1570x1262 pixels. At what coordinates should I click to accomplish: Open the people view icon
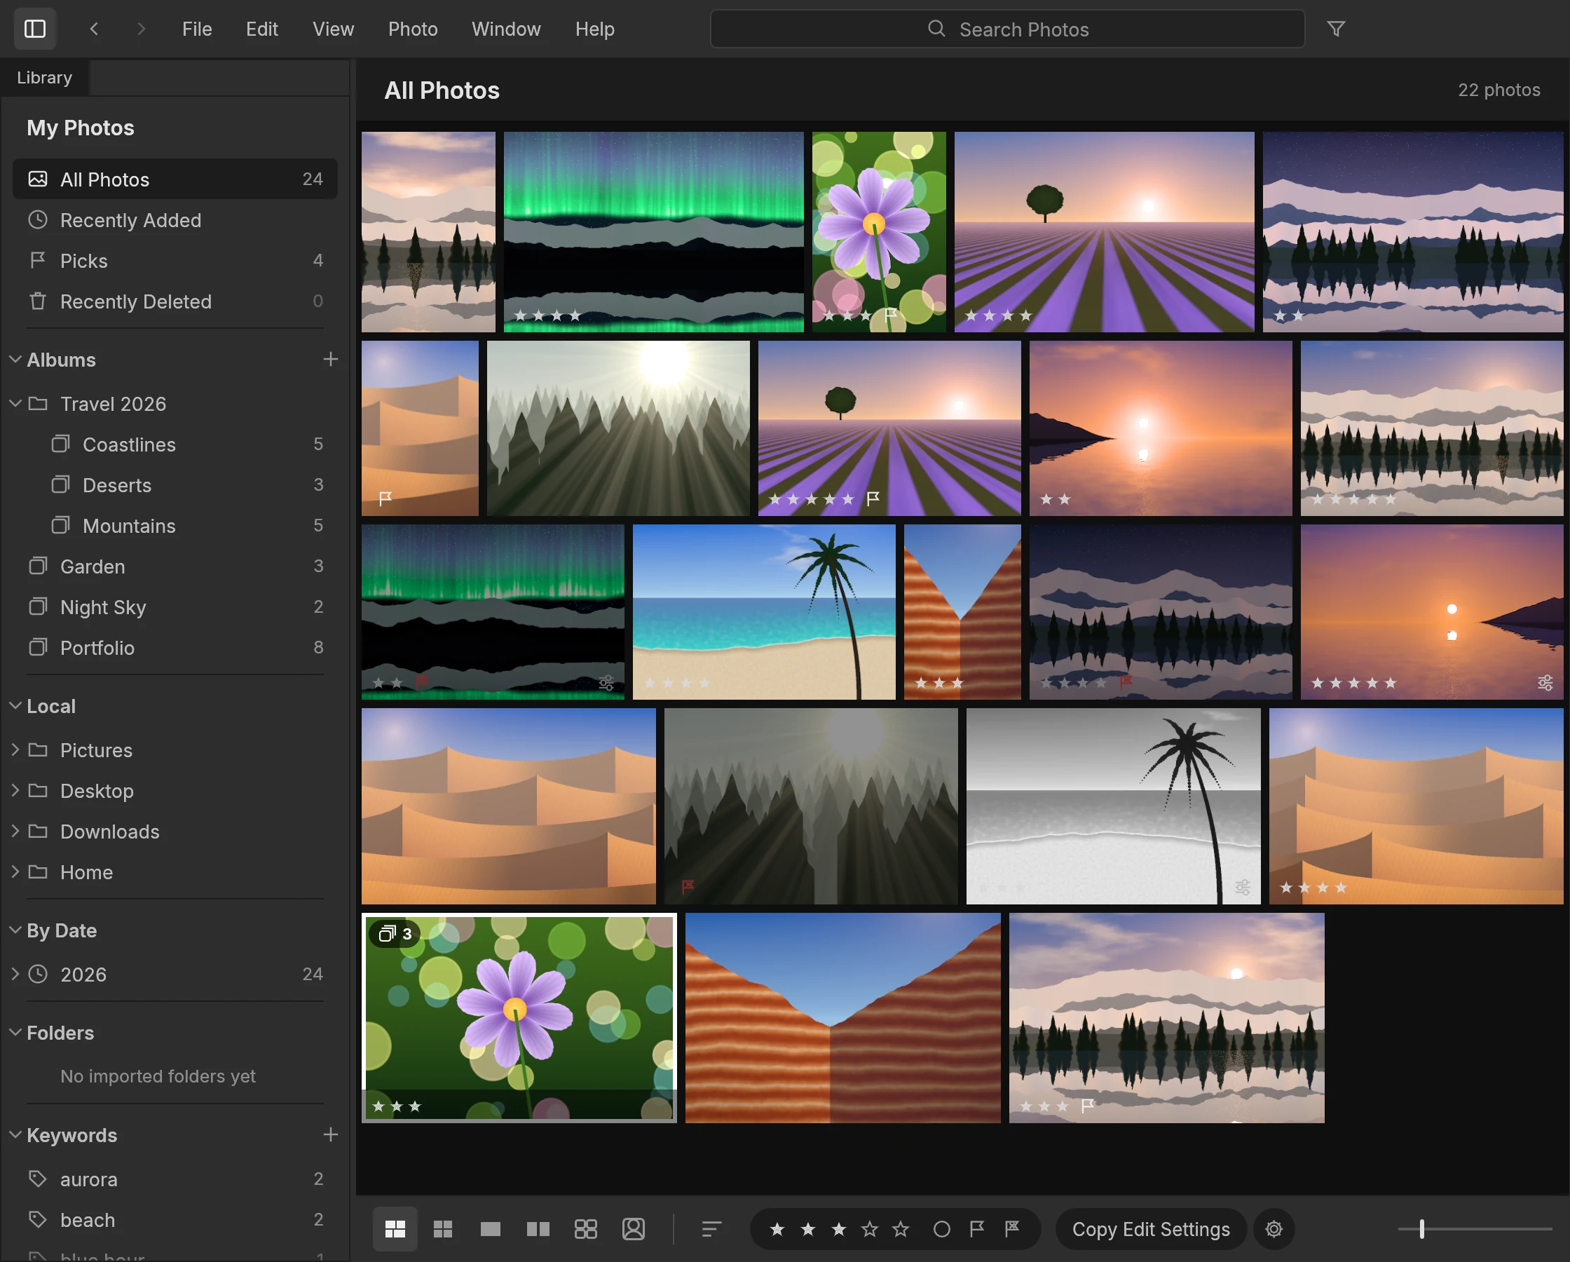tap(634, 1229)
